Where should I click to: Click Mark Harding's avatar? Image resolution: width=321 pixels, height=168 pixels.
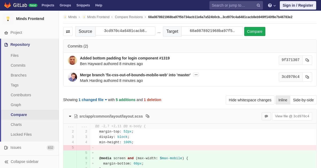pyautogui.click(x=72, y=77)
